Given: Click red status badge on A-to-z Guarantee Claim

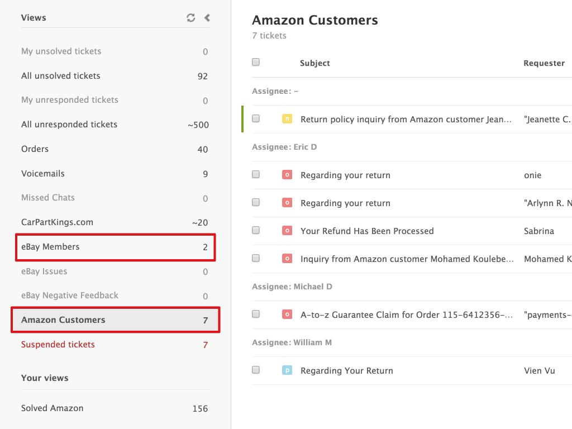Looking at the screenshot, I should [287, 314].
